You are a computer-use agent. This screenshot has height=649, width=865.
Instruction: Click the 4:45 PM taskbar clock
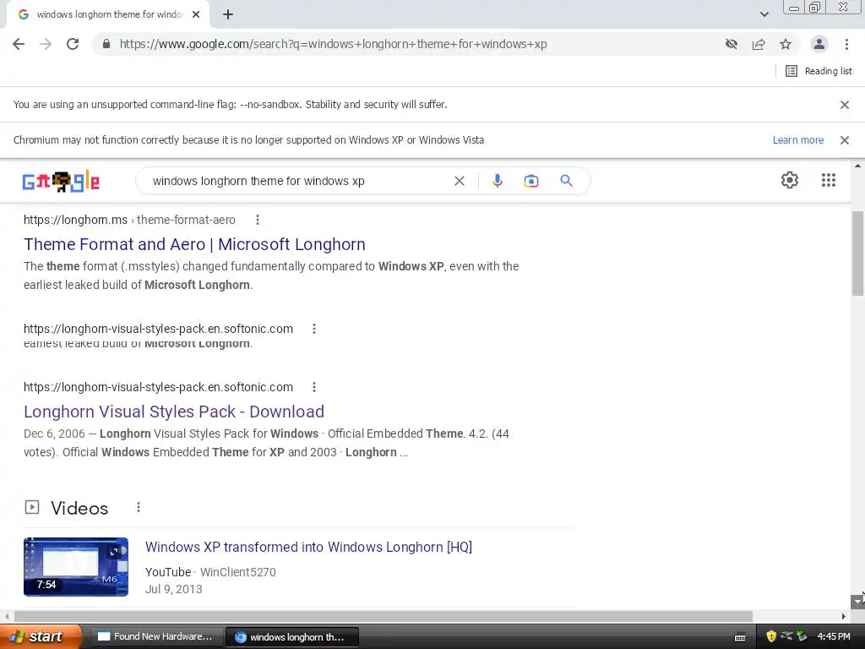834,637
